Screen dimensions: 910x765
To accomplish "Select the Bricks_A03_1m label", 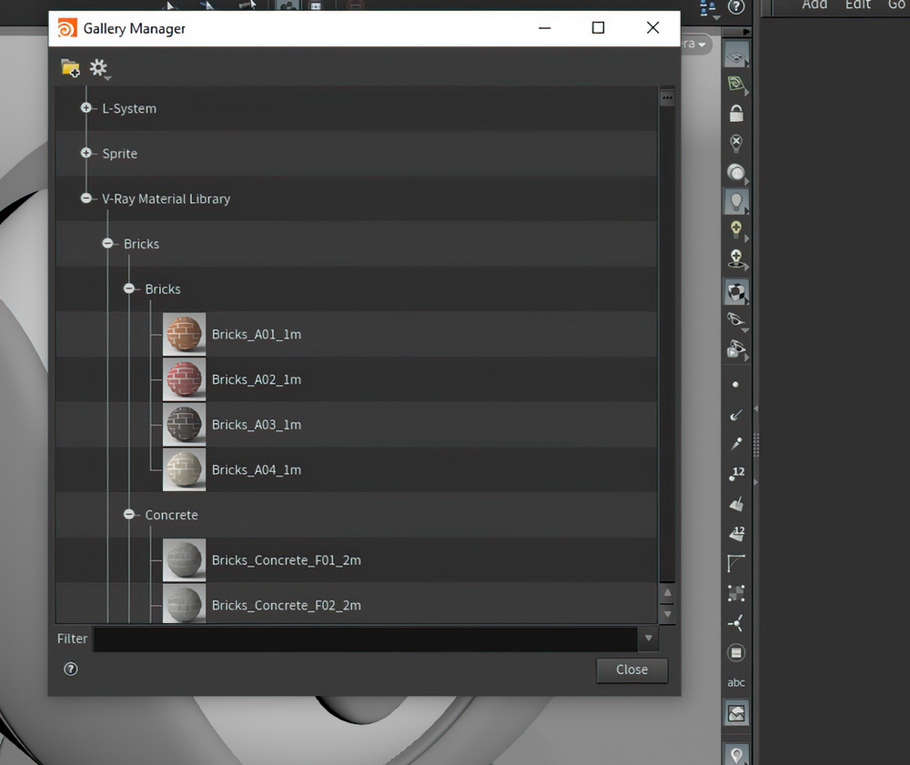I will [257, 425].
